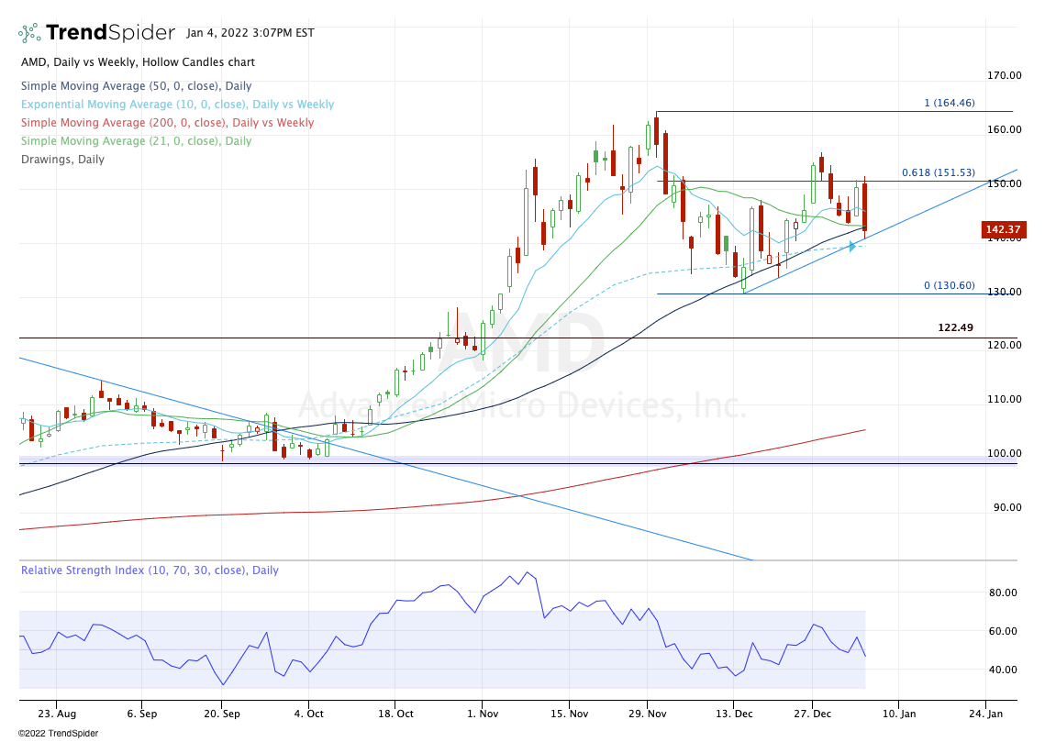1045x742 pixels.
Task: Click the 20. Sep date axis label
Action: (222, 714)
